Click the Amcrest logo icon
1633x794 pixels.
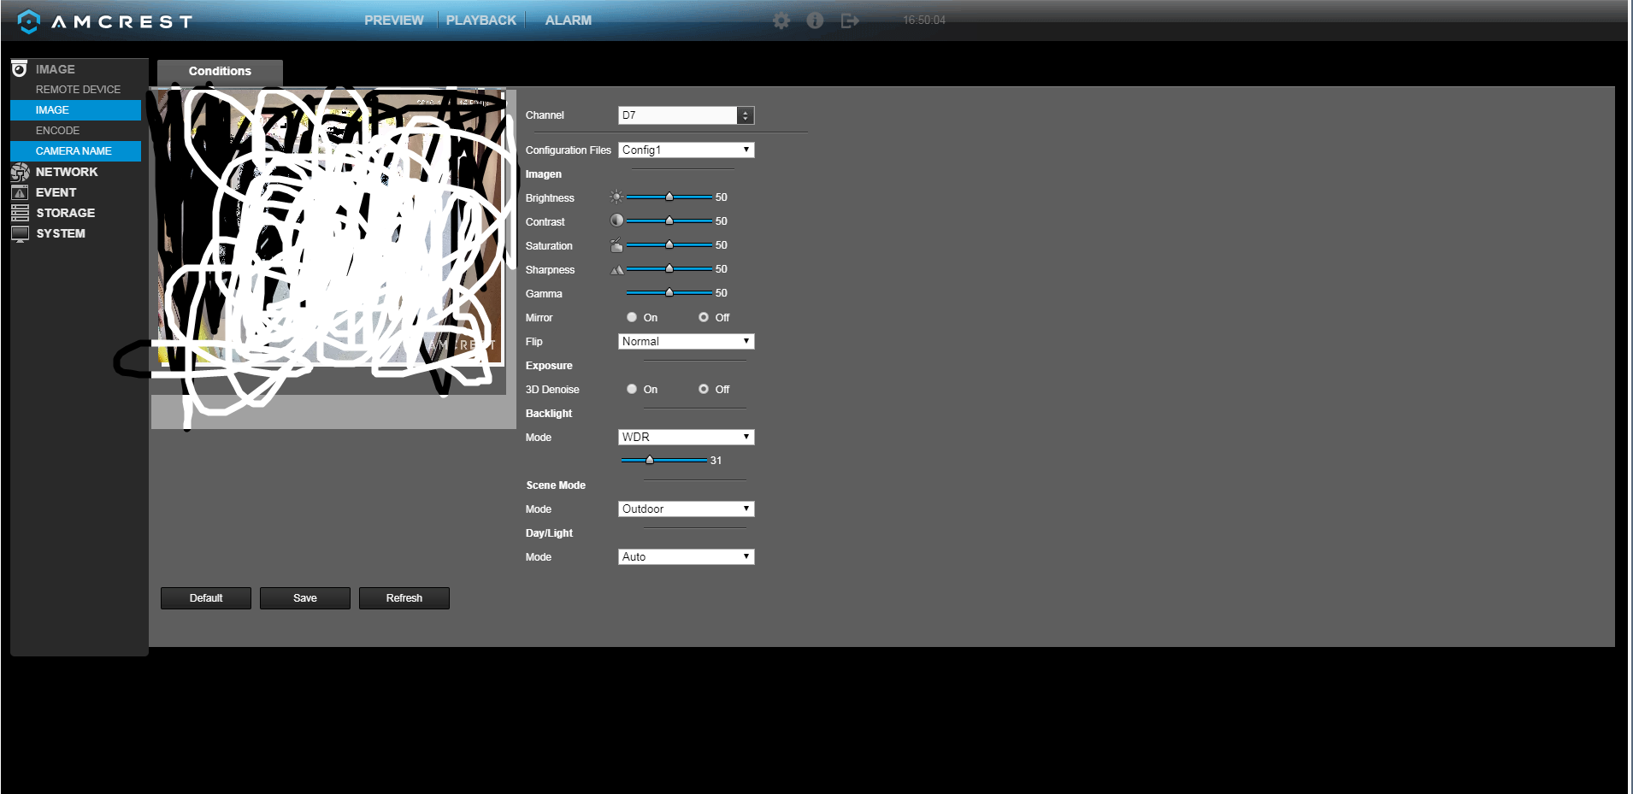click(x=28, y=21)
